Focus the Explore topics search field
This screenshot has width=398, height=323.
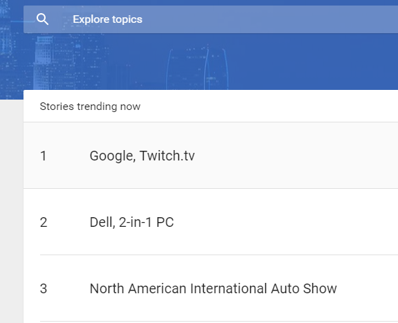click(x=211, y=19)
